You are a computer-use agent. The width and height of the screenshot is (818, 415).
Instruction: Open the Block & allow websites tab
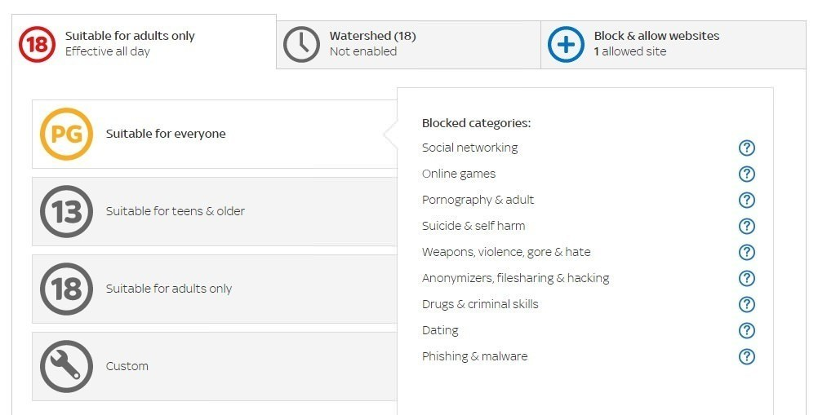coord(674,45)
